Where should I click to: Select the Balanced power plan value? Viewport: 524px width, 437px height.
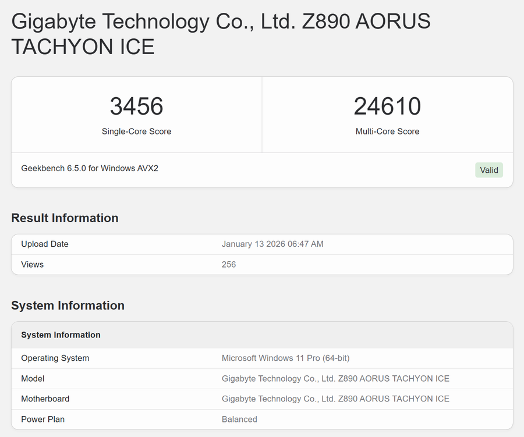pos(239,419)
